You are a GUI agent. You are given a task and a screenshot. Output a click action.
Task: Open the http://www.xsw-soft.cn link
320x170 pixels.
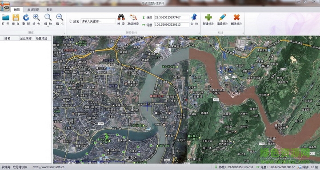(x=48, y=167)
